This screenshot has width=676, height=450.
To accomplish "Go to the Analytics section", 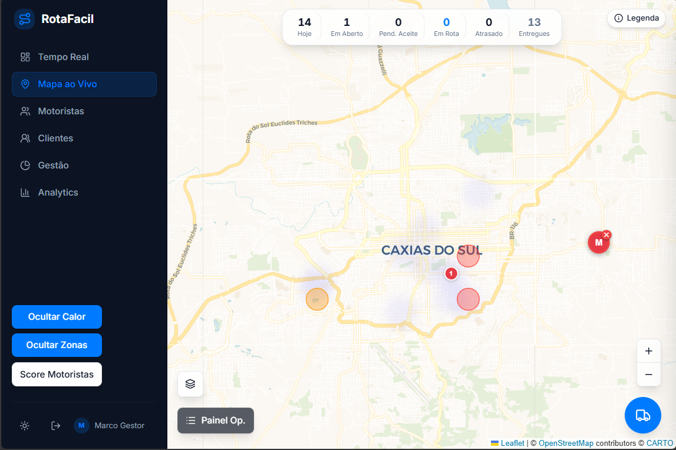I will tap(58, 193).
